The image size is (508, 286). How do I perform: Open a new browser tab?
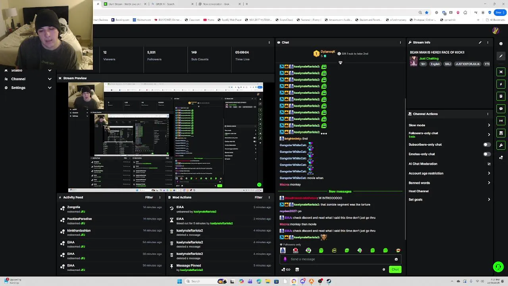[x=247, y=4]
